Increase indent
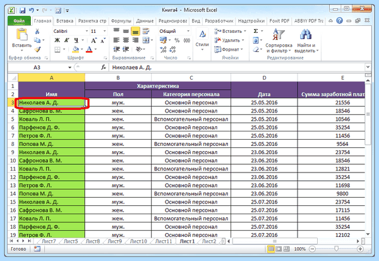 [126, 49]
